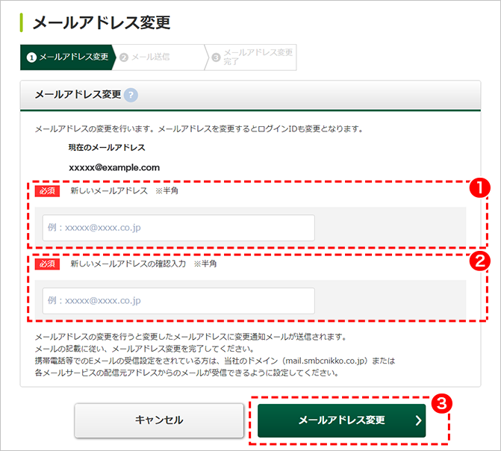Click the current address xxxxx@example.com
The height and width of the screenshot is (451, 501).
114,168
